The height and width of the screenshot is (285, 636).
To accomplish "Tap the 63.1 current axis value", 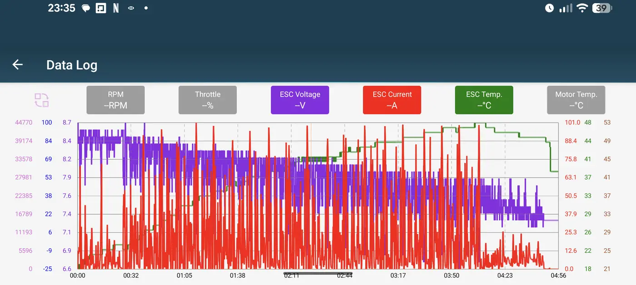I will 571,177.
